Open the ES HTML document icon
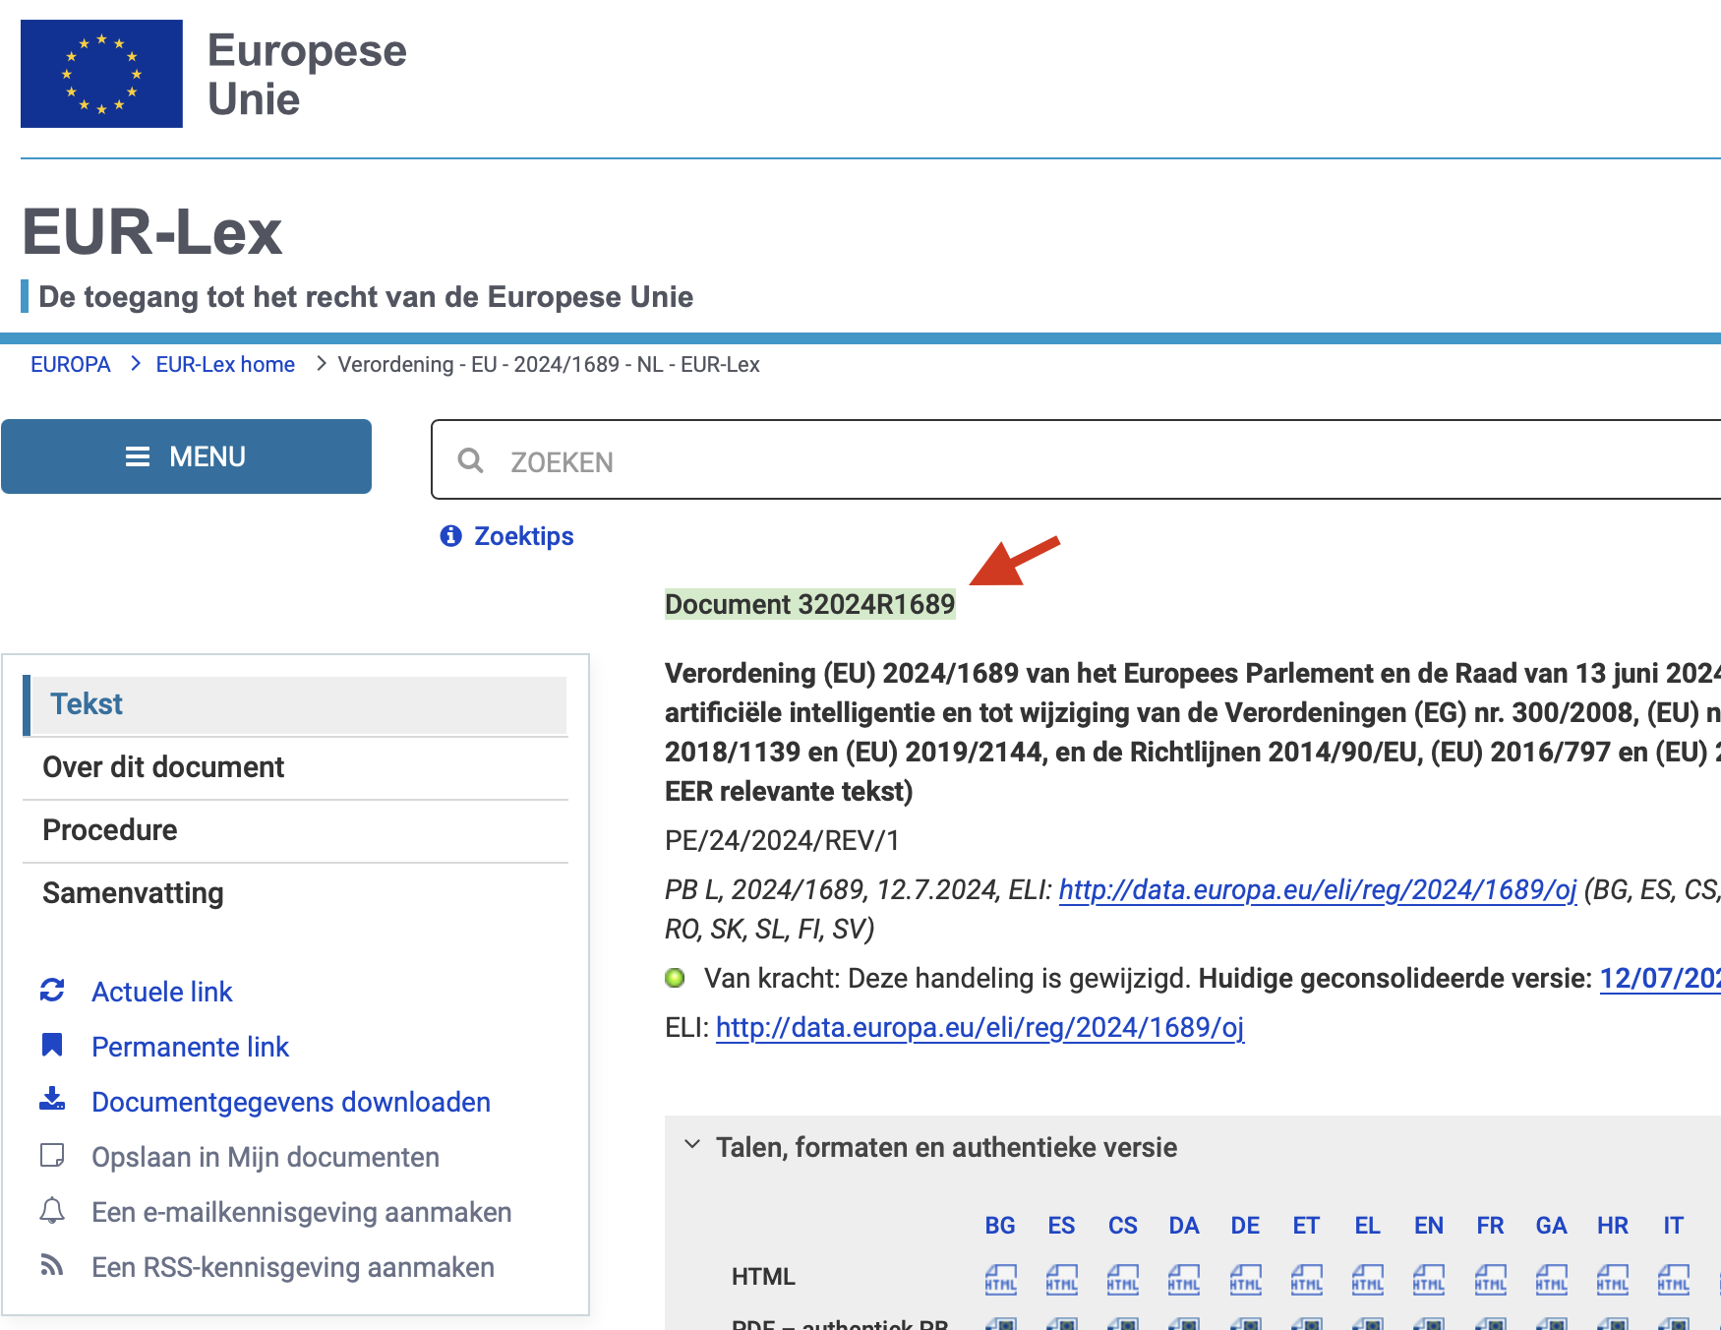The image size is (1721, 1330). [x=1061, y=1279]
